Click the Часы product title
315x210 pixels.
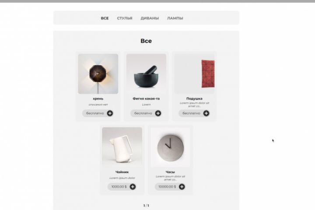(170, 172)
